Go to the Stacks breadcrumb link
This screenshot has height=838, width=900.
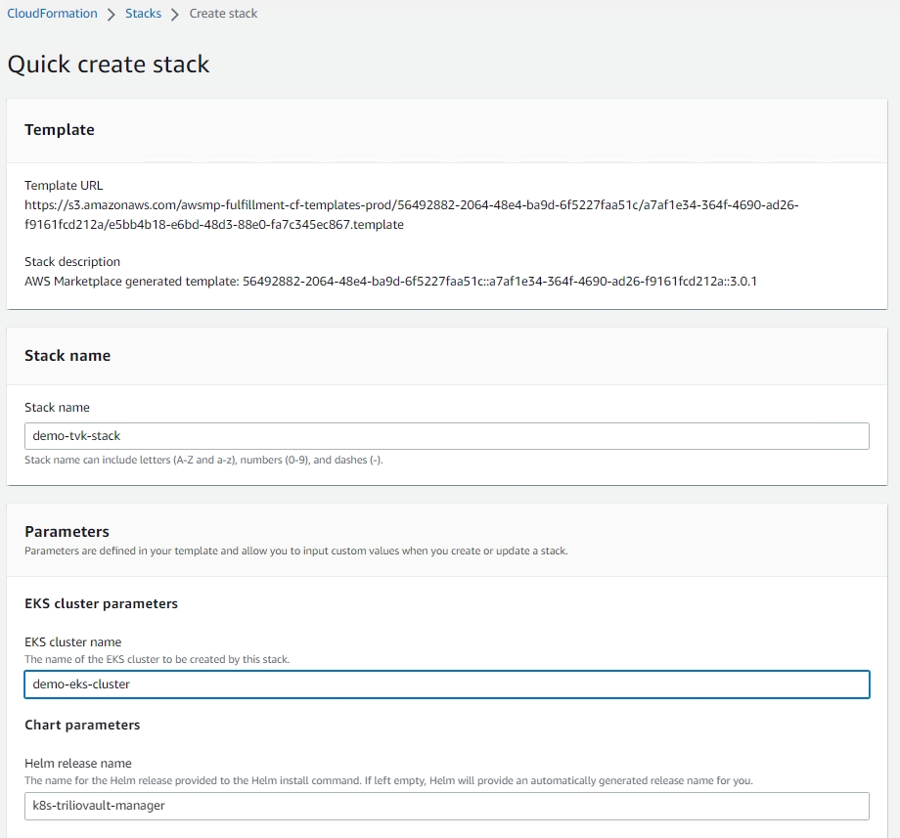(x=143, y=14)
